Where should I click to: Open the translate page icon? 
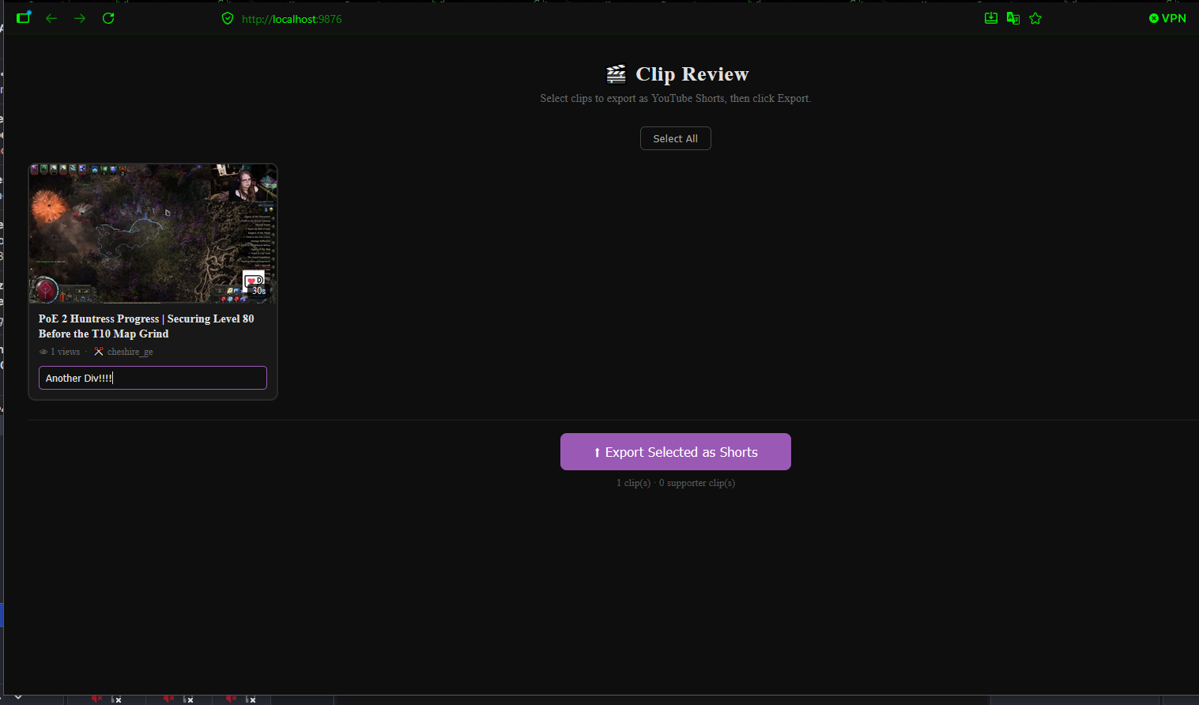1012,18
